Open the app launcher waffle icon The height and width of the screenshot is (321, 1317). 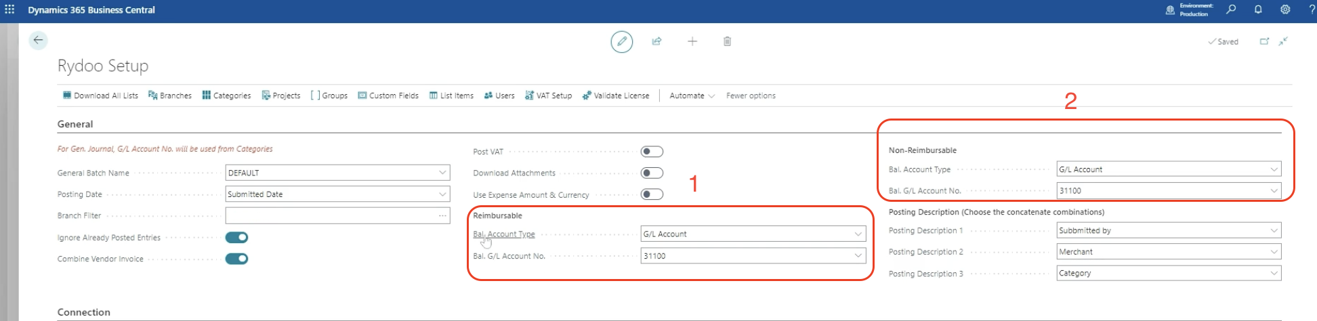pyautogui.click(x=9, y=9)
